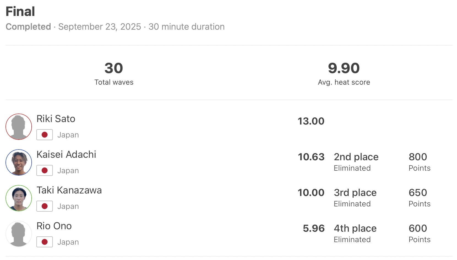Click Taki Kanazawa's profile photo
457x260 pixels.
click(x=19, y=198)
